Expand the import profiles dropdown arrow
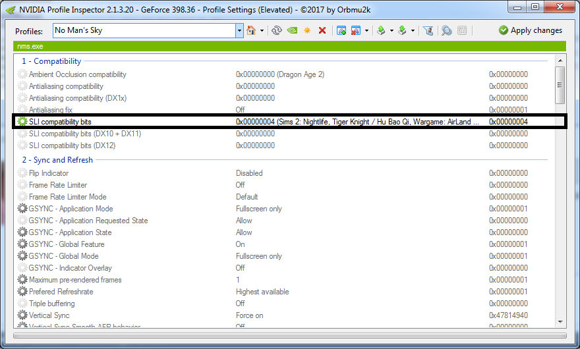Screen dimensions: 580x349 pos(413,31)
